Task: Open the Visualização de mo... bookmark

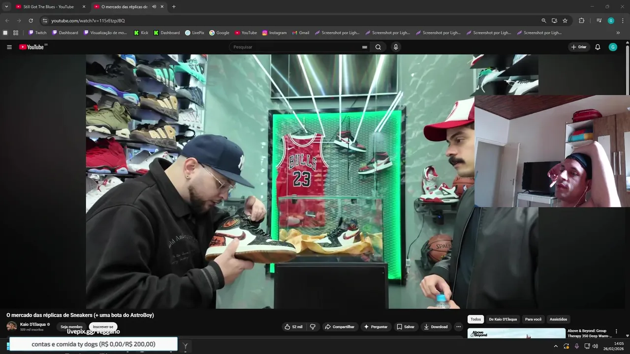Action: (x=106, y=33)
